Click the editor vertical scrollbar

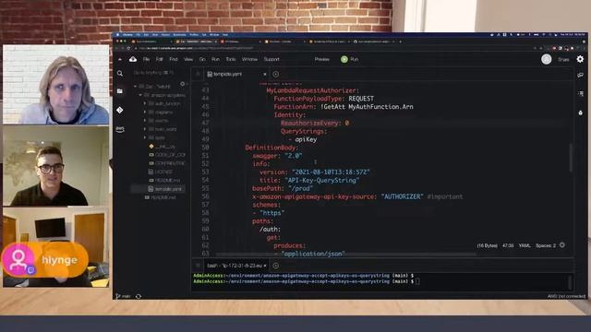571,158
